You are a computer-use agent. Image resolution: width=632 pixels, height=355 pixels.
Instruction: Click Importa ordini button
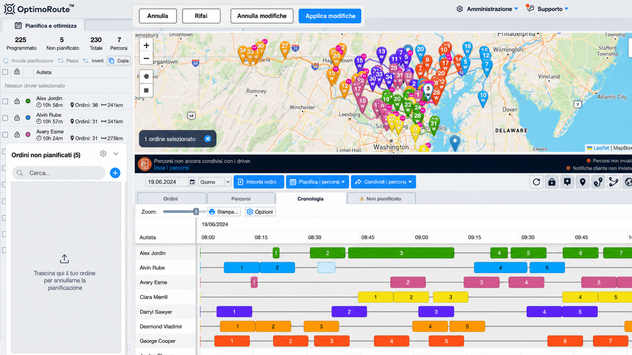(259, 182)
